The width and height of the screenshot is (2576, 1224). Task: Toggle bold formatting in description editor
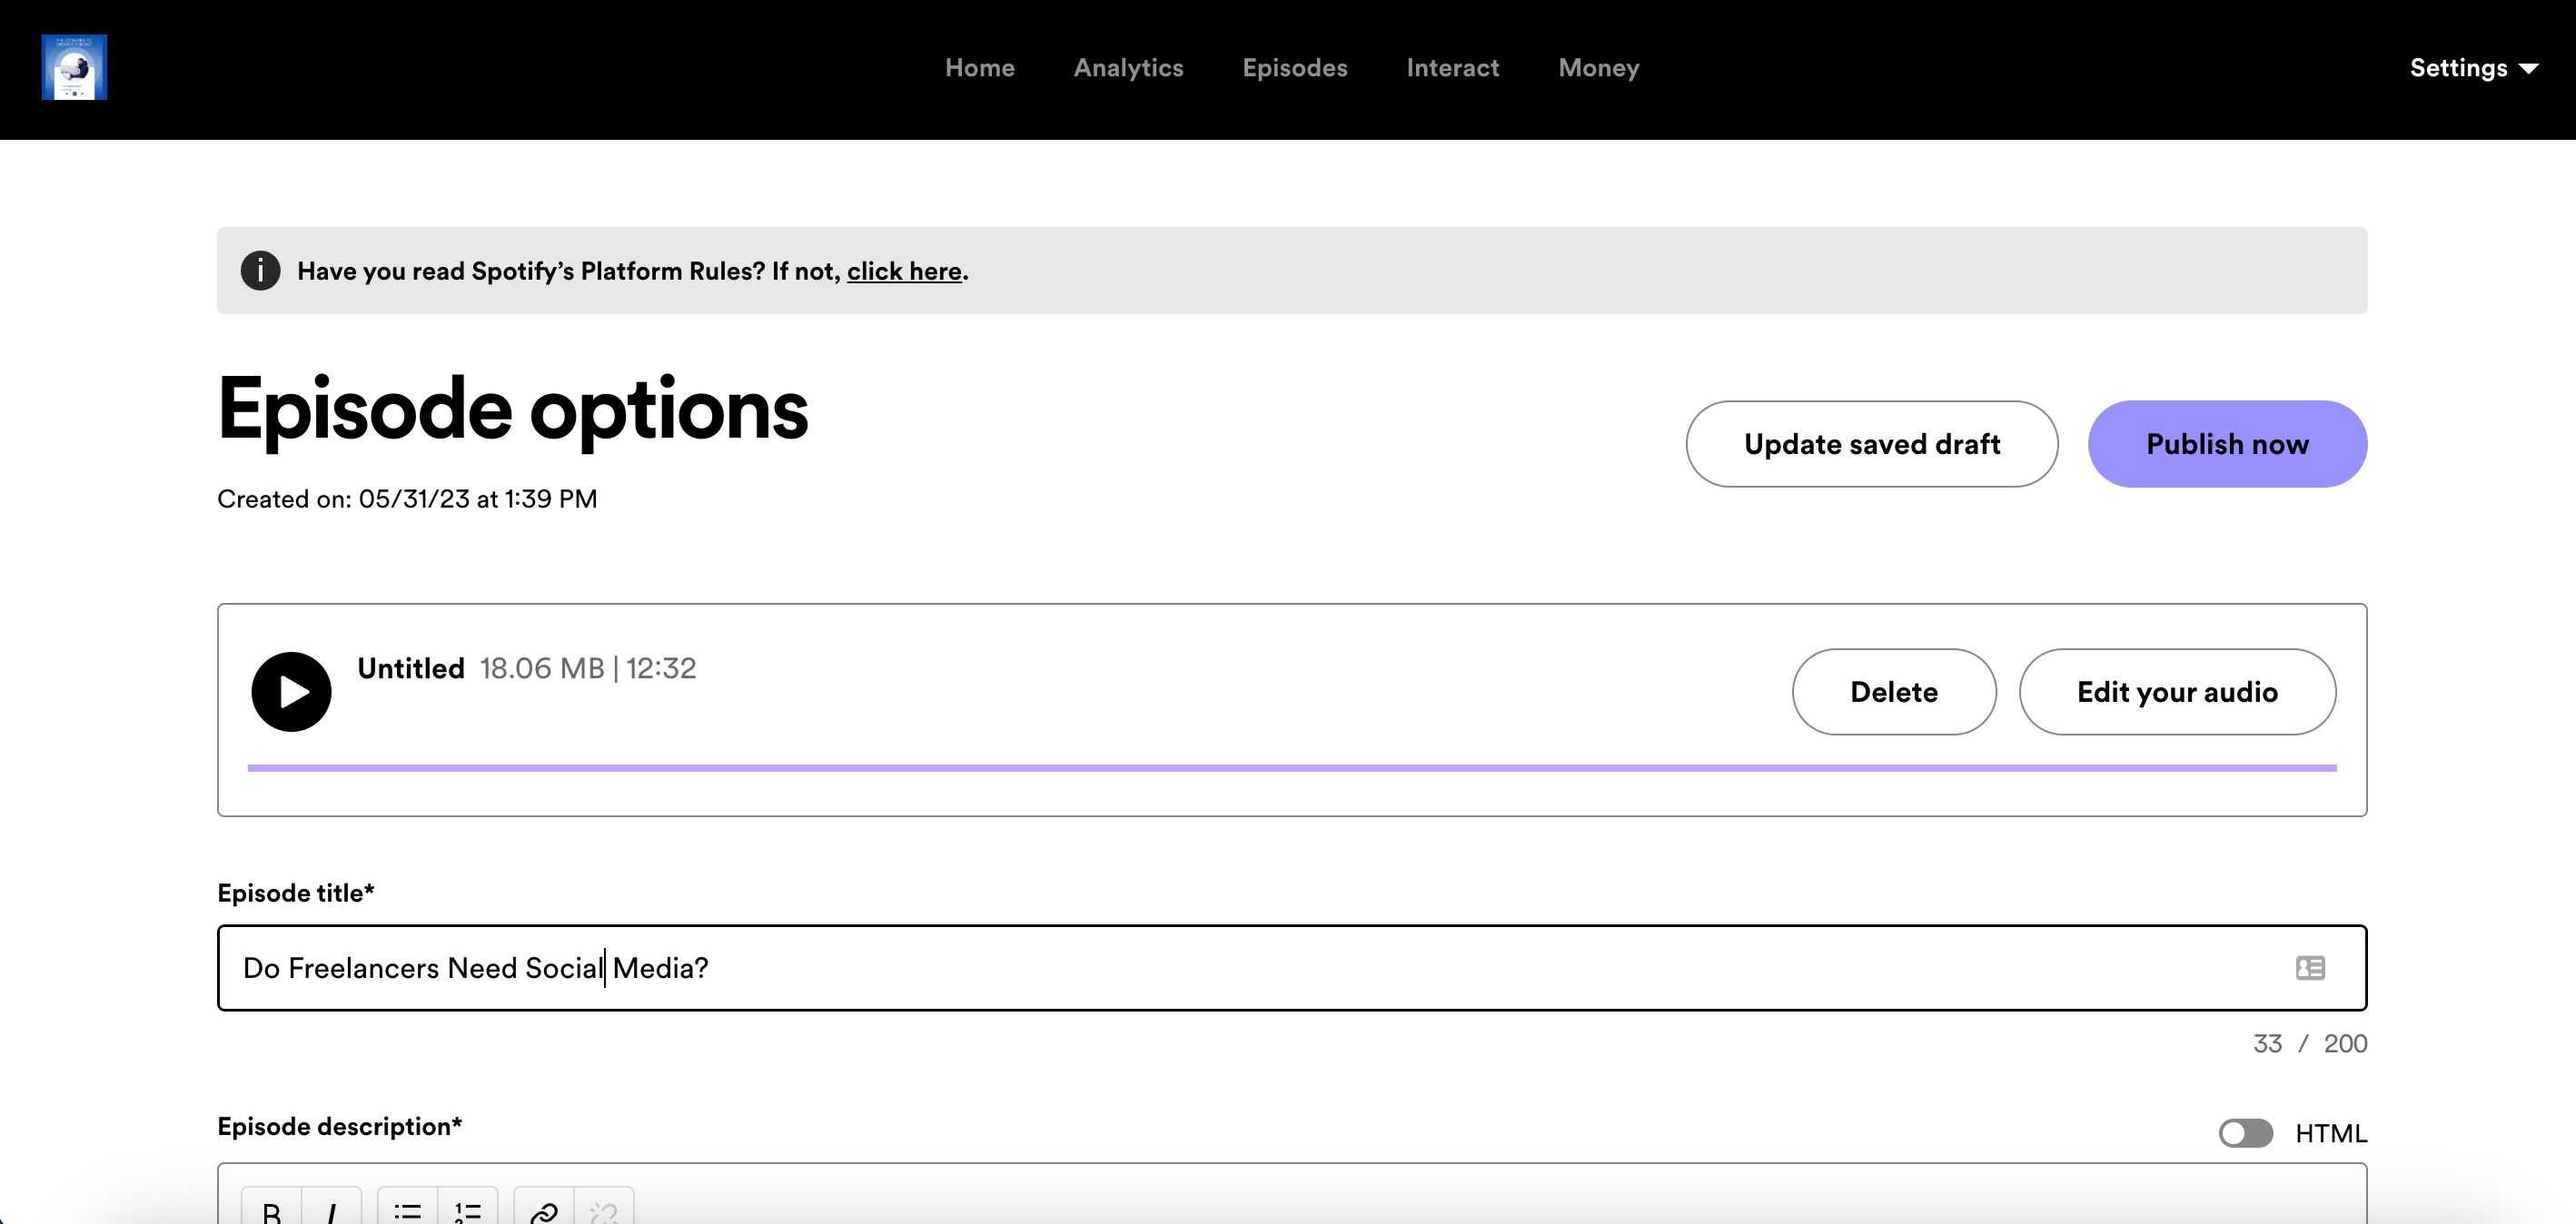[x=271, y=1210]
